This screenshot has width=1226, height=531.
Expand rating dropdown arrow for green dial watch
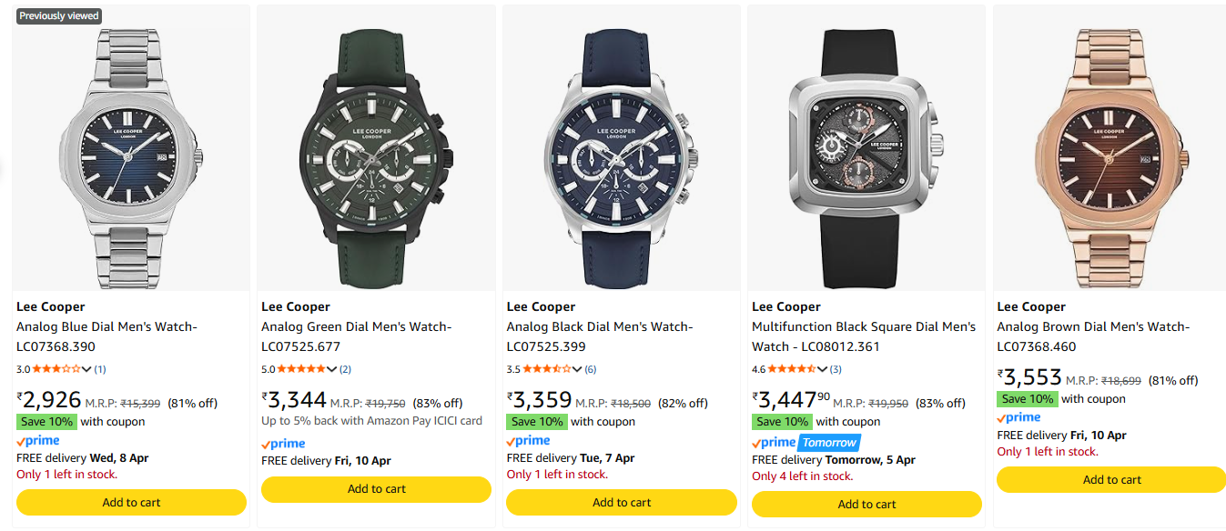point(332,369)
